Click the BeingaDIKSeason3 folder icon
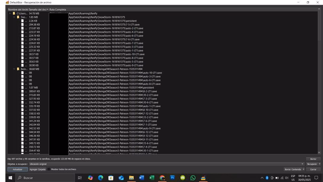 (18, 69)
